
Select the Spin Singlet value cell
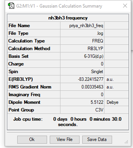[x=82, y=71]
